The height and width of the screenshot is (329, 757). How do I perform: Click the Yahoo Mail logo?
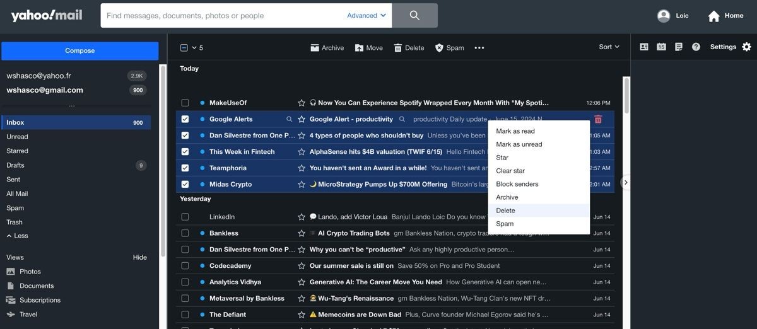[x=47, y=16]
